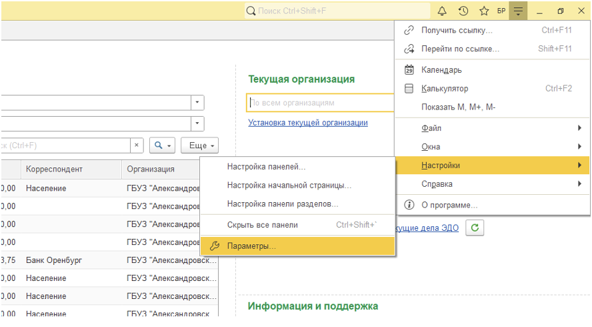
Task: Click the По всем организациям input field
Action: coord(320,103)
